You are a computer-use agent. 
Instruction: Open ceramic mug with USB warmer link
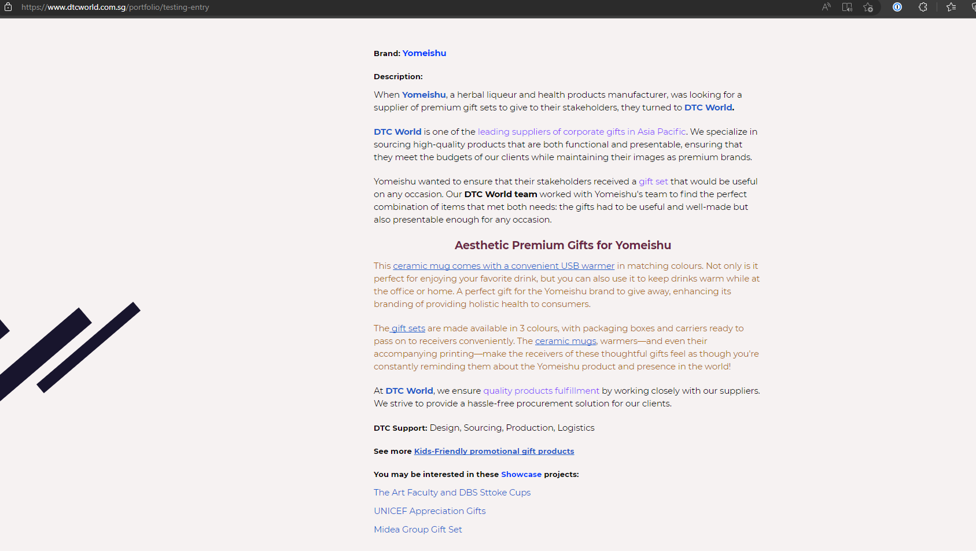click(504, 266)
